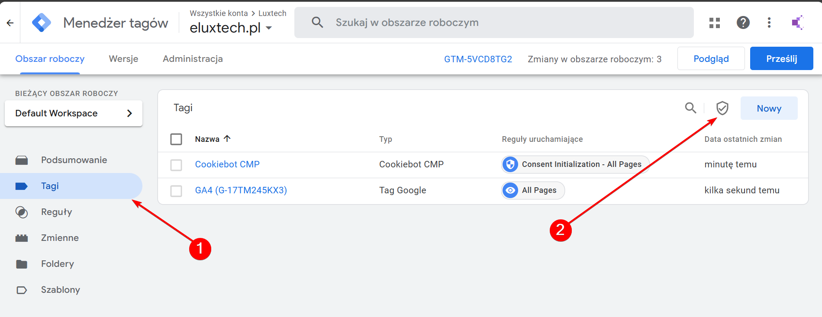Click the Tag Google type cell

point(403,190)
